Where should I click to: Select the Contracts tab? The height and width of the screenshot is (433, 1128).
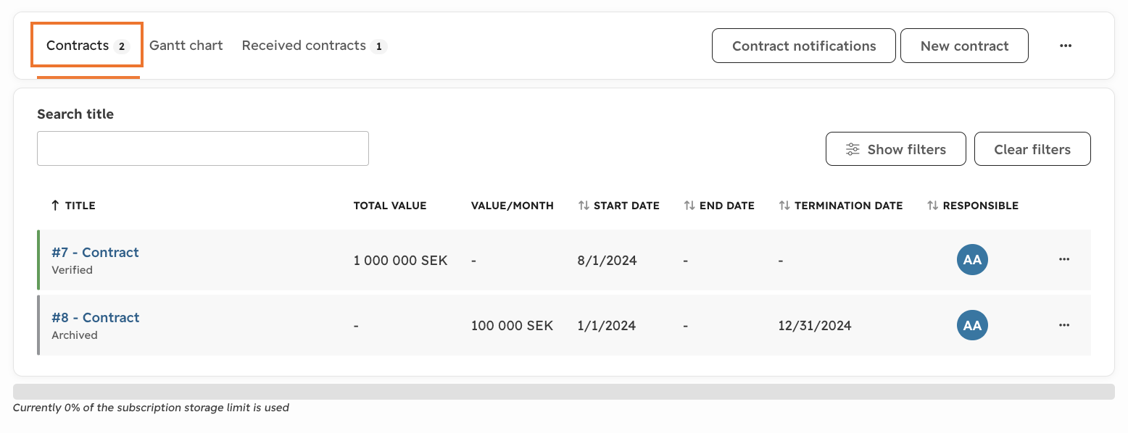click(x=87, y=46)
